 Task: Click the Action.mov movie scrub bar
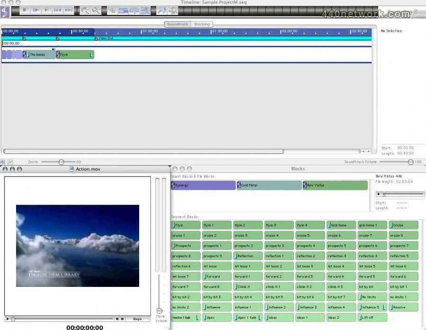62,319
